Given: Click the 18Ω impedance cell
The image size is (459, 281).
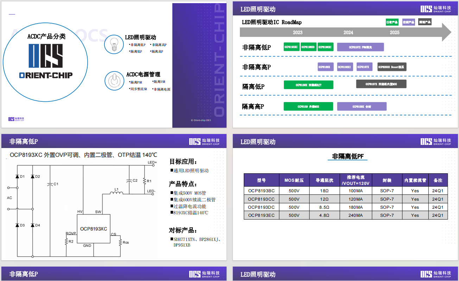Looking at the screenshot, I should pyautogui.click(x=324, y=191).
